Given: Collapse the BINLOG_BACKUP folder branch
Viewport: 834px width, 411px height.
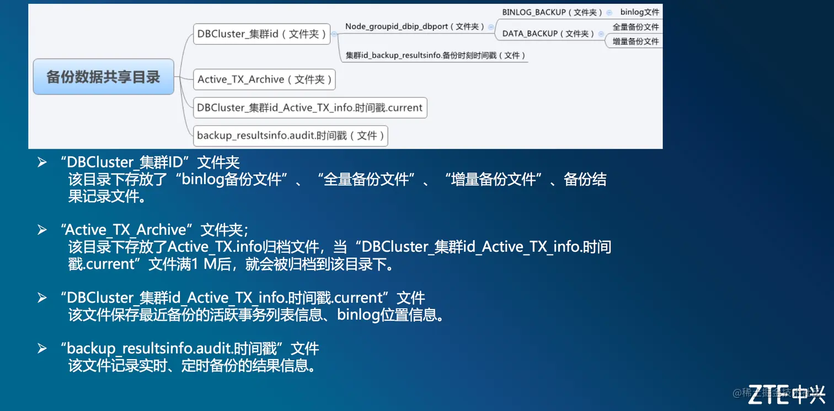Looking at the screenshot, I should (x=609, y=12).
